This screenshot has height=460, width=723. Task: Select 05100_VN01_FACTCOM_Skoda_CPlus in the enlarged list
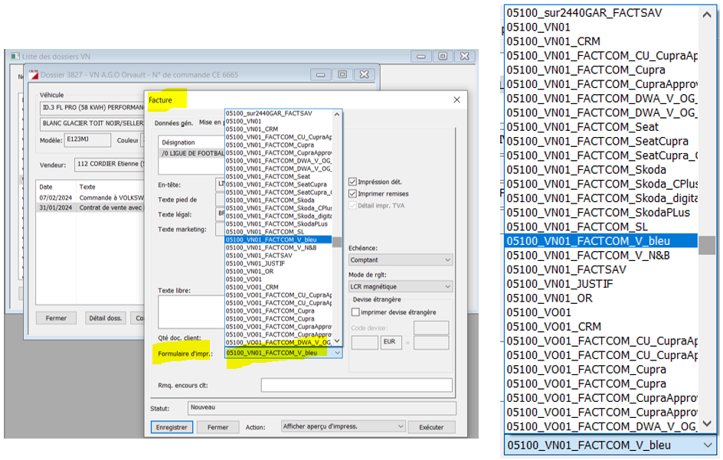click(601, 184)
